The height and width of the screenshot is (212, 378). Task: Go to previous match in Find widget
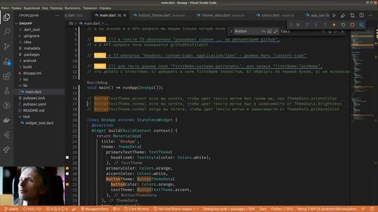pos(323,31)
